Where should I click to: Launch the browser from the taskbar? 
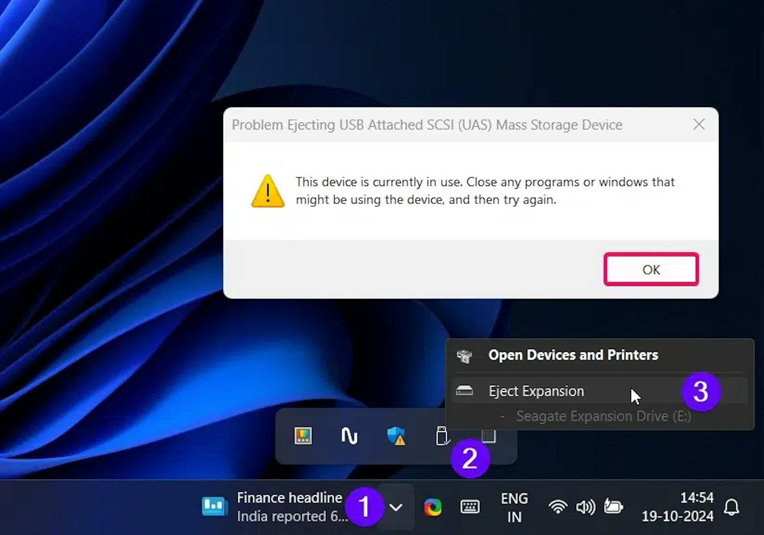[x=434, y=507]
